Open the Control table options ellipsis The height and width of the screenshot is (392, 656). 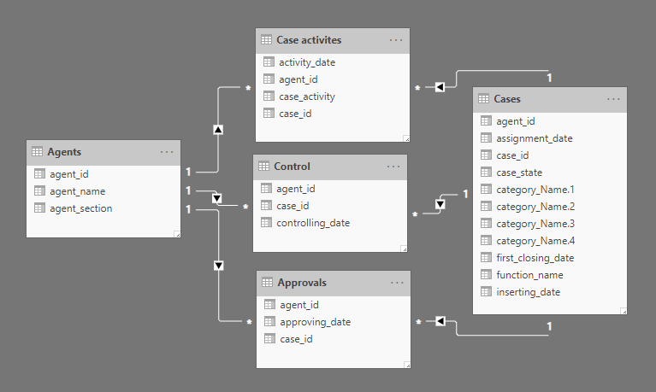point(393,167)
